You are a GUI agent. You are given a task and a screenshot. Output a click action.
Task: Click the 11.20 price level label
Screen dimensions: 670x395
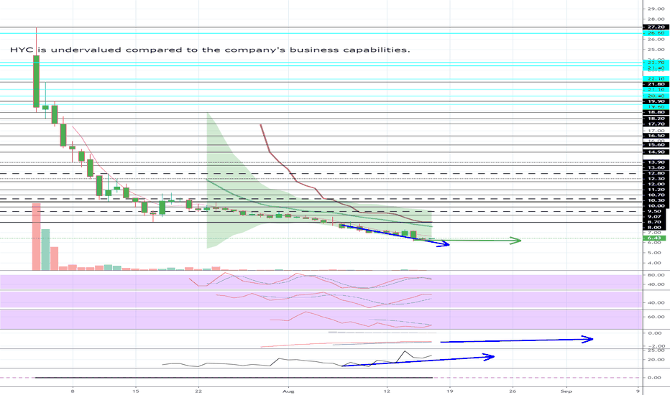tap(656, 189)
